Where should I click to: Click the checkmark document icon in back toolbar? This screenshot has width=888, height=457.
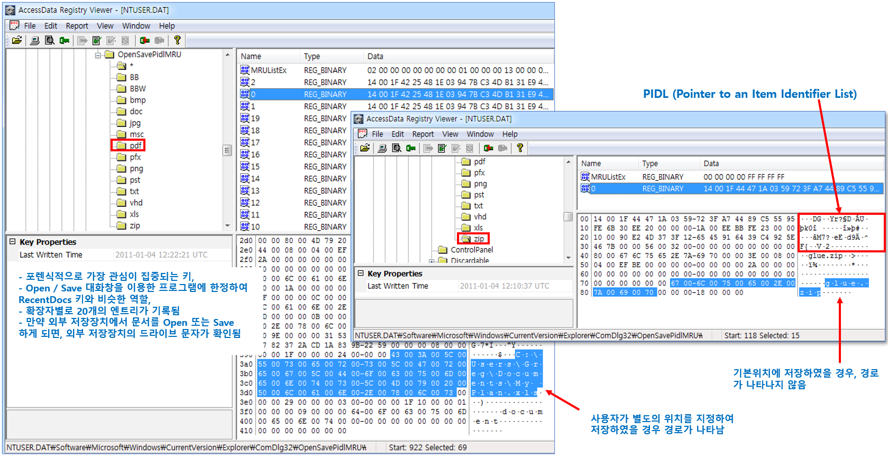[97, 40]
